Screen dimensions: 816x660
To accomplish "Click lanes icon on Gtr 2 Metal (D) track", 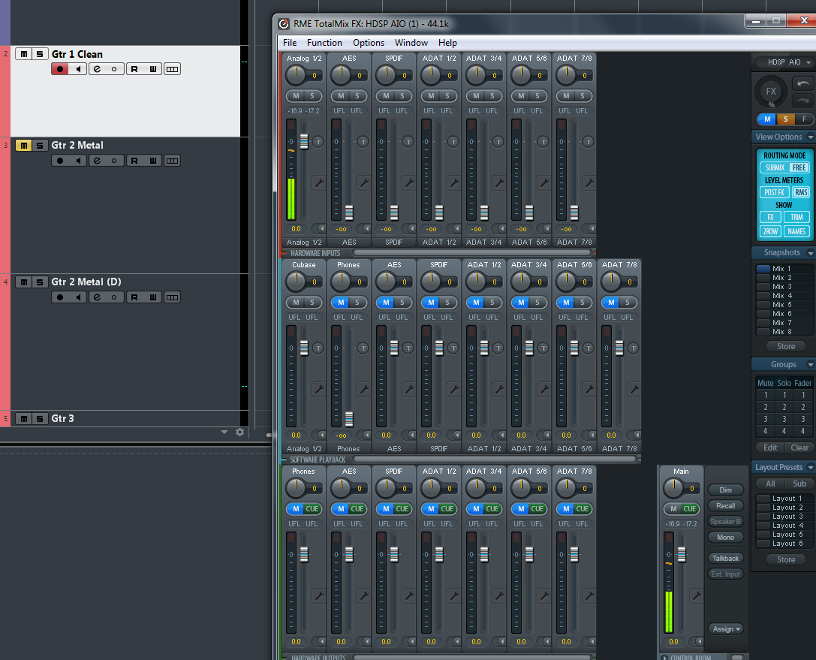I will [x=172, y=297].
